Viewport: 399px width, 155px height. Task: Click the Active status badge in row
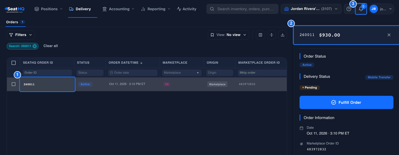click(x=85, y=84)
